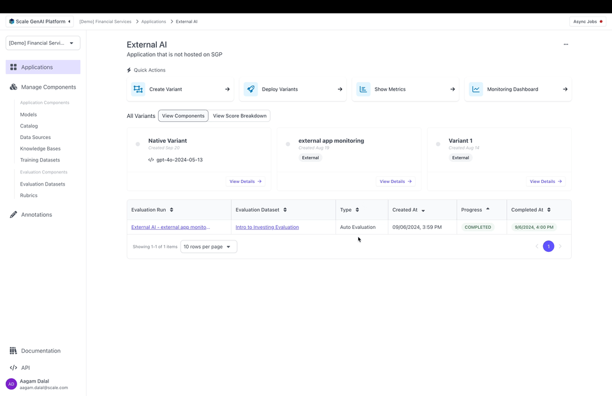This screenshot has height=396, width=612.
Task: Click the Deploy Variants rocket icon
Action: click(251, 89)
